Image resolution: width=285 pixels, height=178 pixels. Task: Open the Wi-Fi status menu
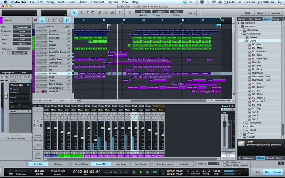214,2
